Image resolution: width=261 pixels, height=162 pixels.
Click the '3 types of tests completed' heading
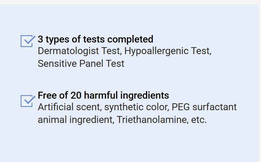coord(95,39)
